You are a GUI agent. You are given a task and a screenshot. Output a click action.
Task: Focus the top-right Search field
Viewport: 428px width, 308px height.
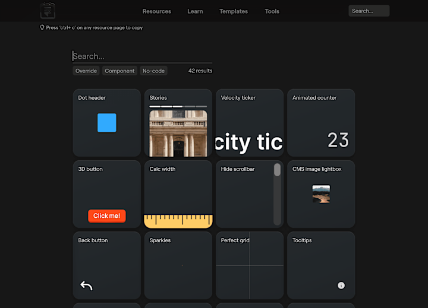[x=369, y=11]
